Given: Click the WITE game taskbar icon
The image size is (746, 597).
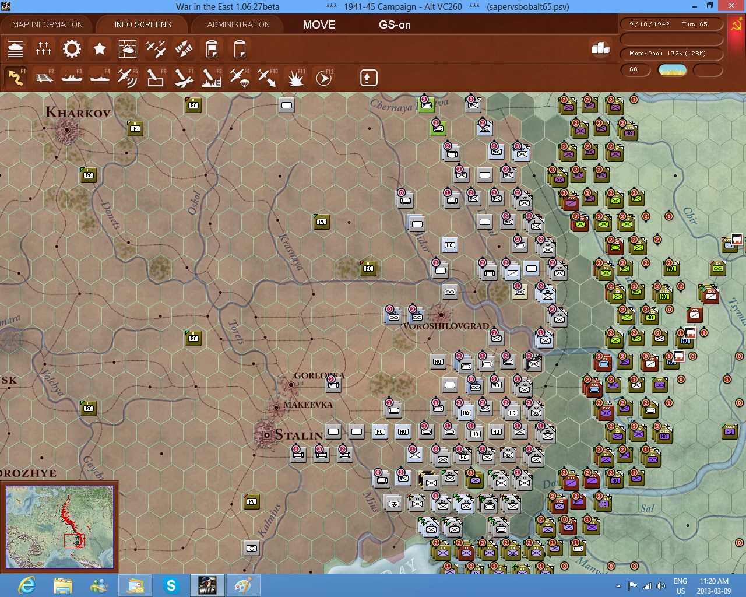Looking at the screenshot, I should tap(207, 585).
